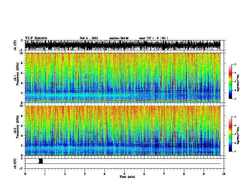Click the black pulse marker in ch.3 panel
This screenshot has width=252, height=195.
(41, 161)
